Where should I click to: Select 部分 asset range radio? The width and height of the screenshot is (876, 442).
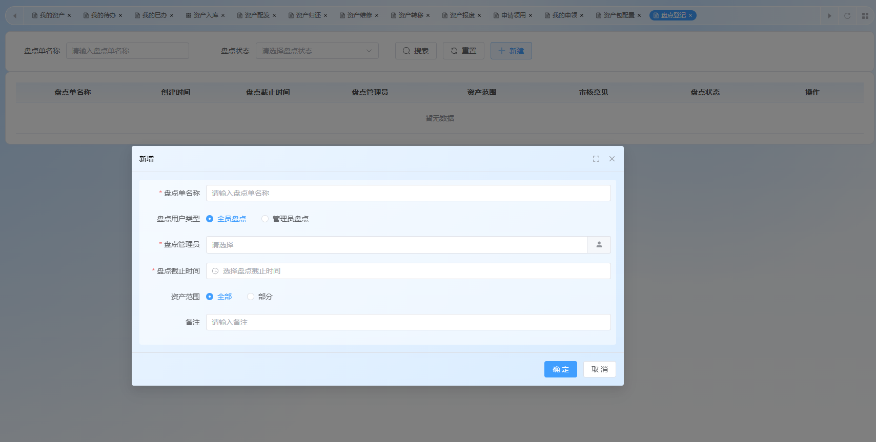[260, 297]
